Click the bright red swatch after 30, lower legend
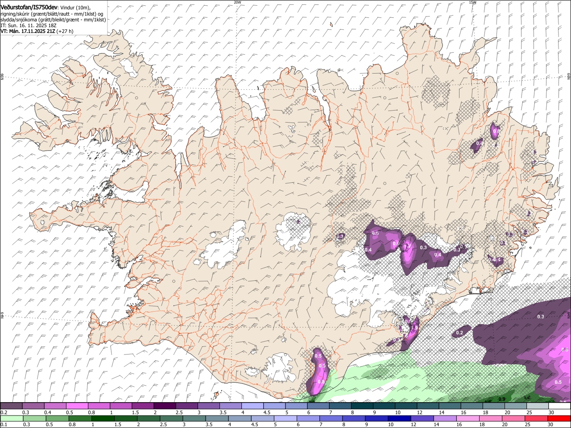Viewport: 571px width, 428px height. [559, 418]
